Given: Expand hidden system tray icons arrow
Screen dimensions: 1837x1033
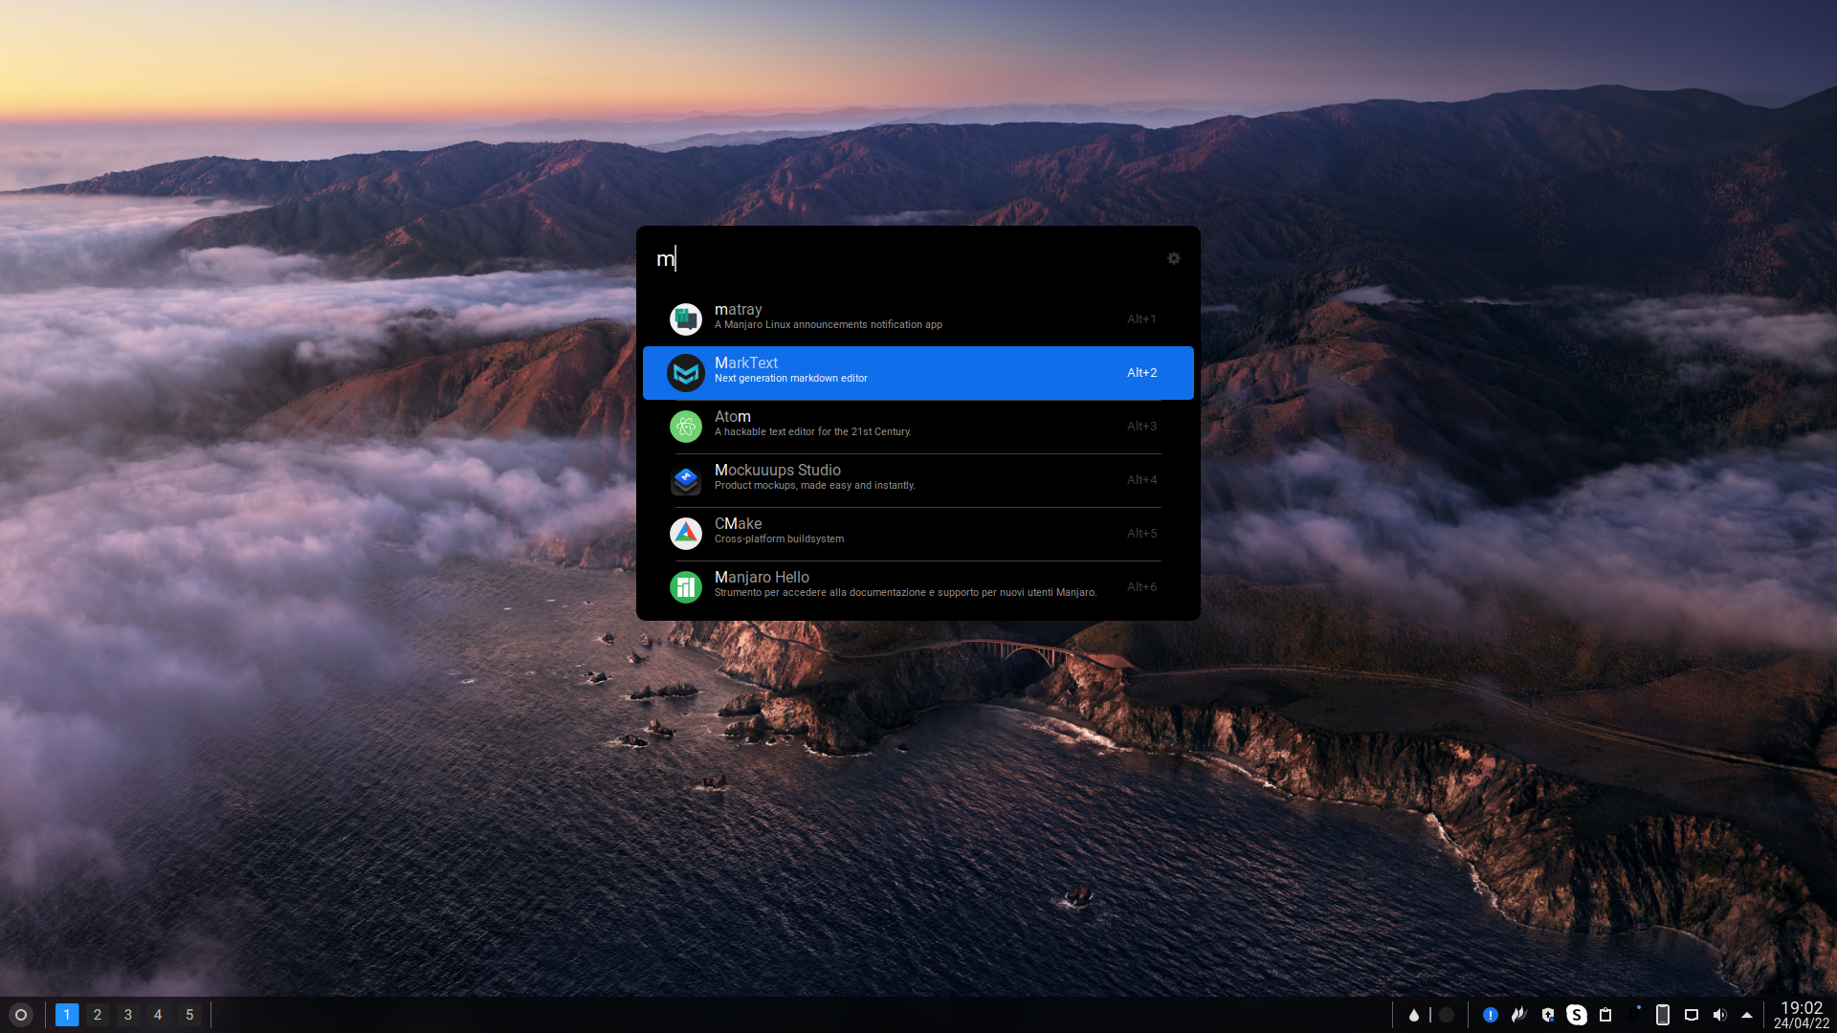Looking at the screenshot, I should [1747, 1015].
